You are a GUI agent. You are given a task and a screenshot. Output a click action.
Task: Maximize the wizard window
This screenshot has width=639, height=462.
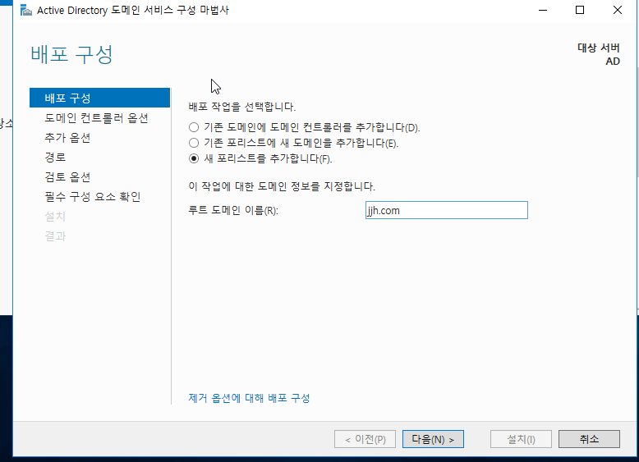click(580, 10)
